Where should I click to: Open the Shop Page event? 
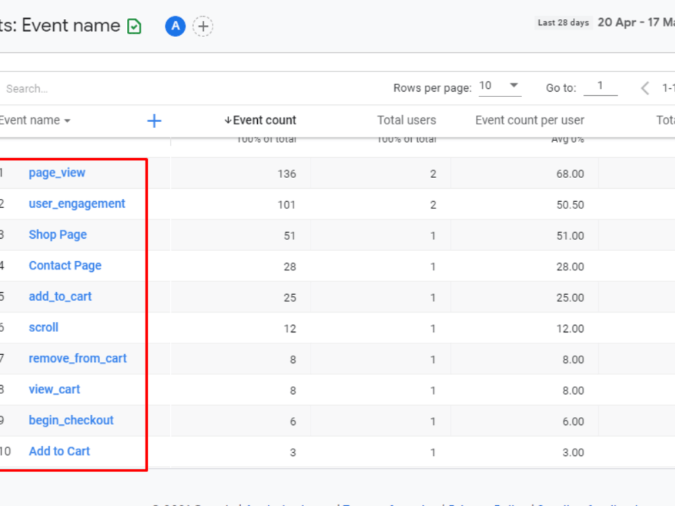click(x=57, y=235)
